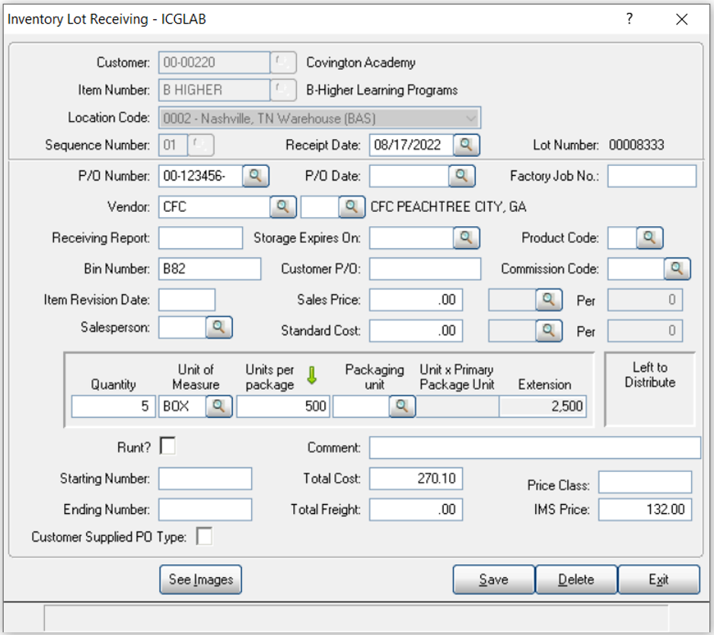Click the Storage Expires On input field
The height and width of the screenshot is (635, 714).
(411, 238)
